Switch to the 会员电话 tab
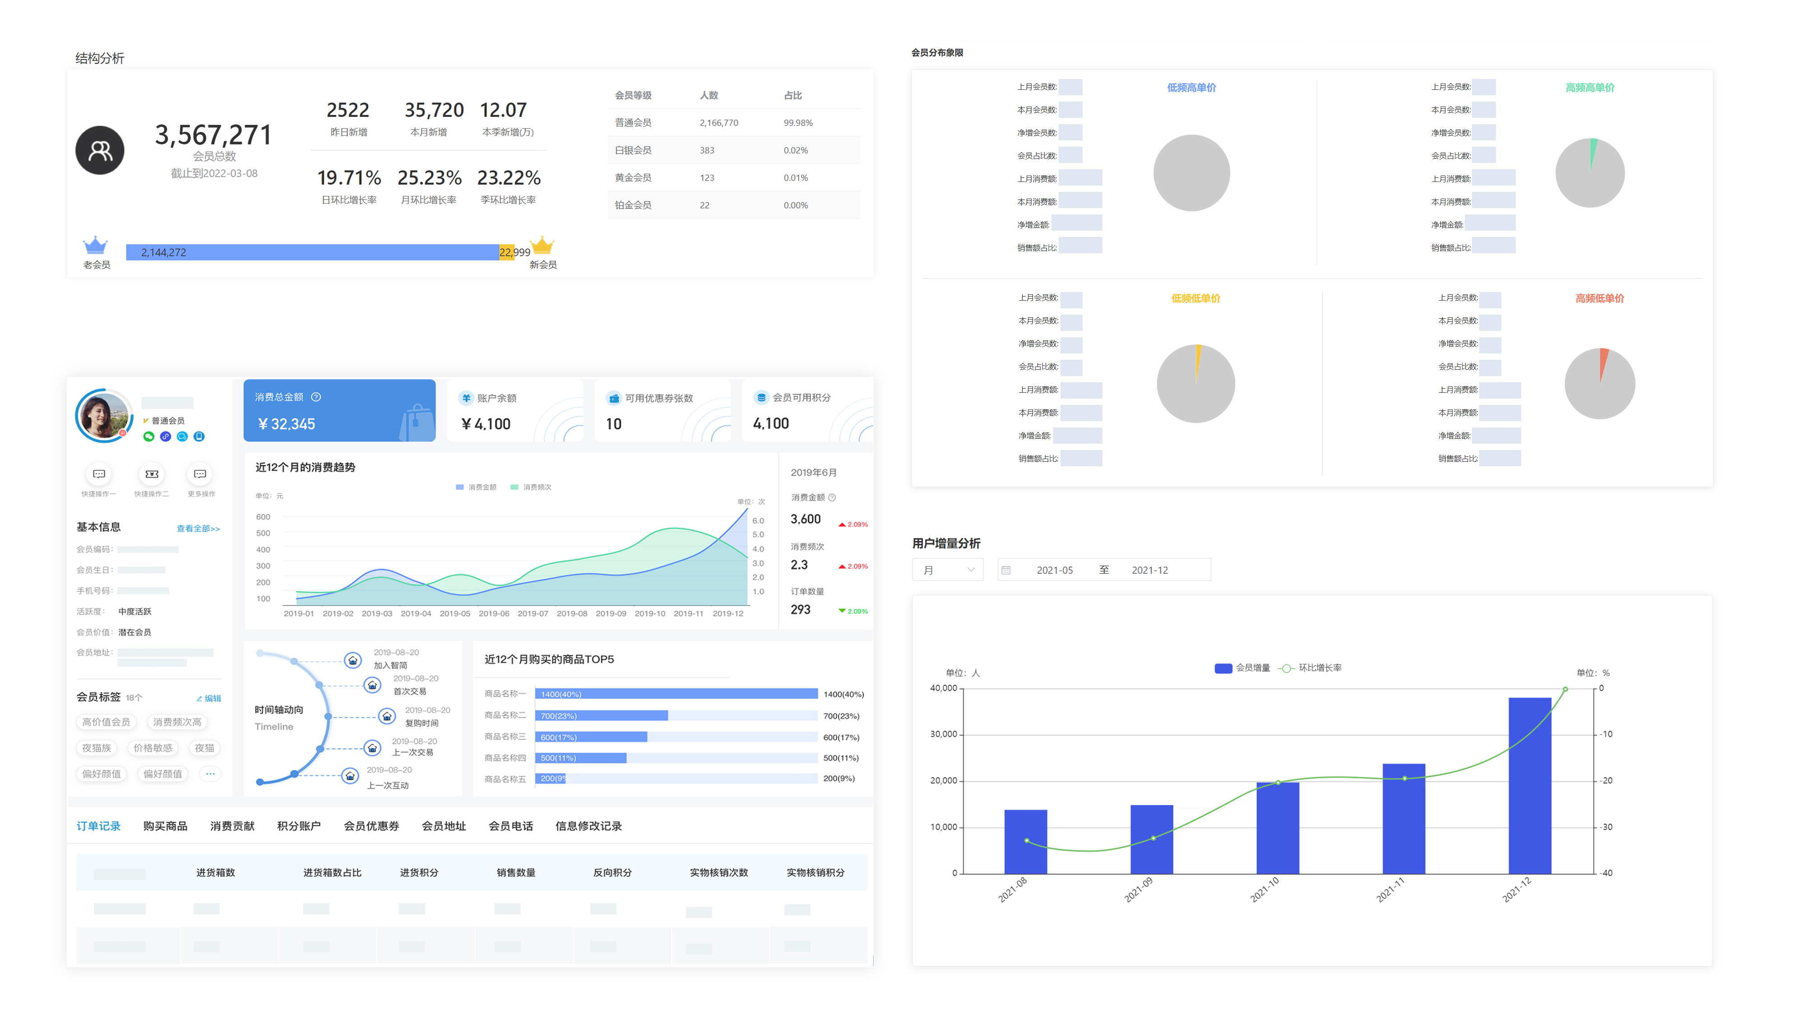This screenshot has width=1805, height=1012. tap(511, 826)
